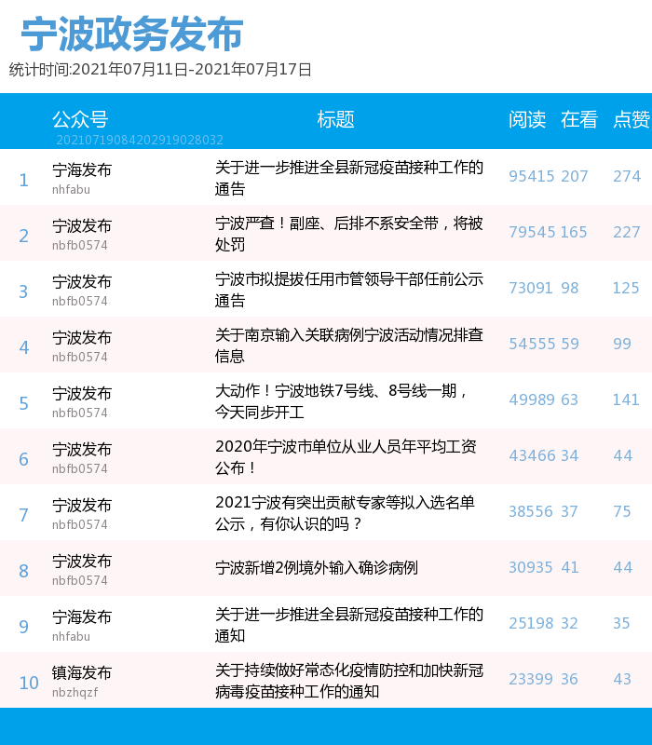Click read count 43466
Viewport: 652px width, 745px height.
pos(532,455)
